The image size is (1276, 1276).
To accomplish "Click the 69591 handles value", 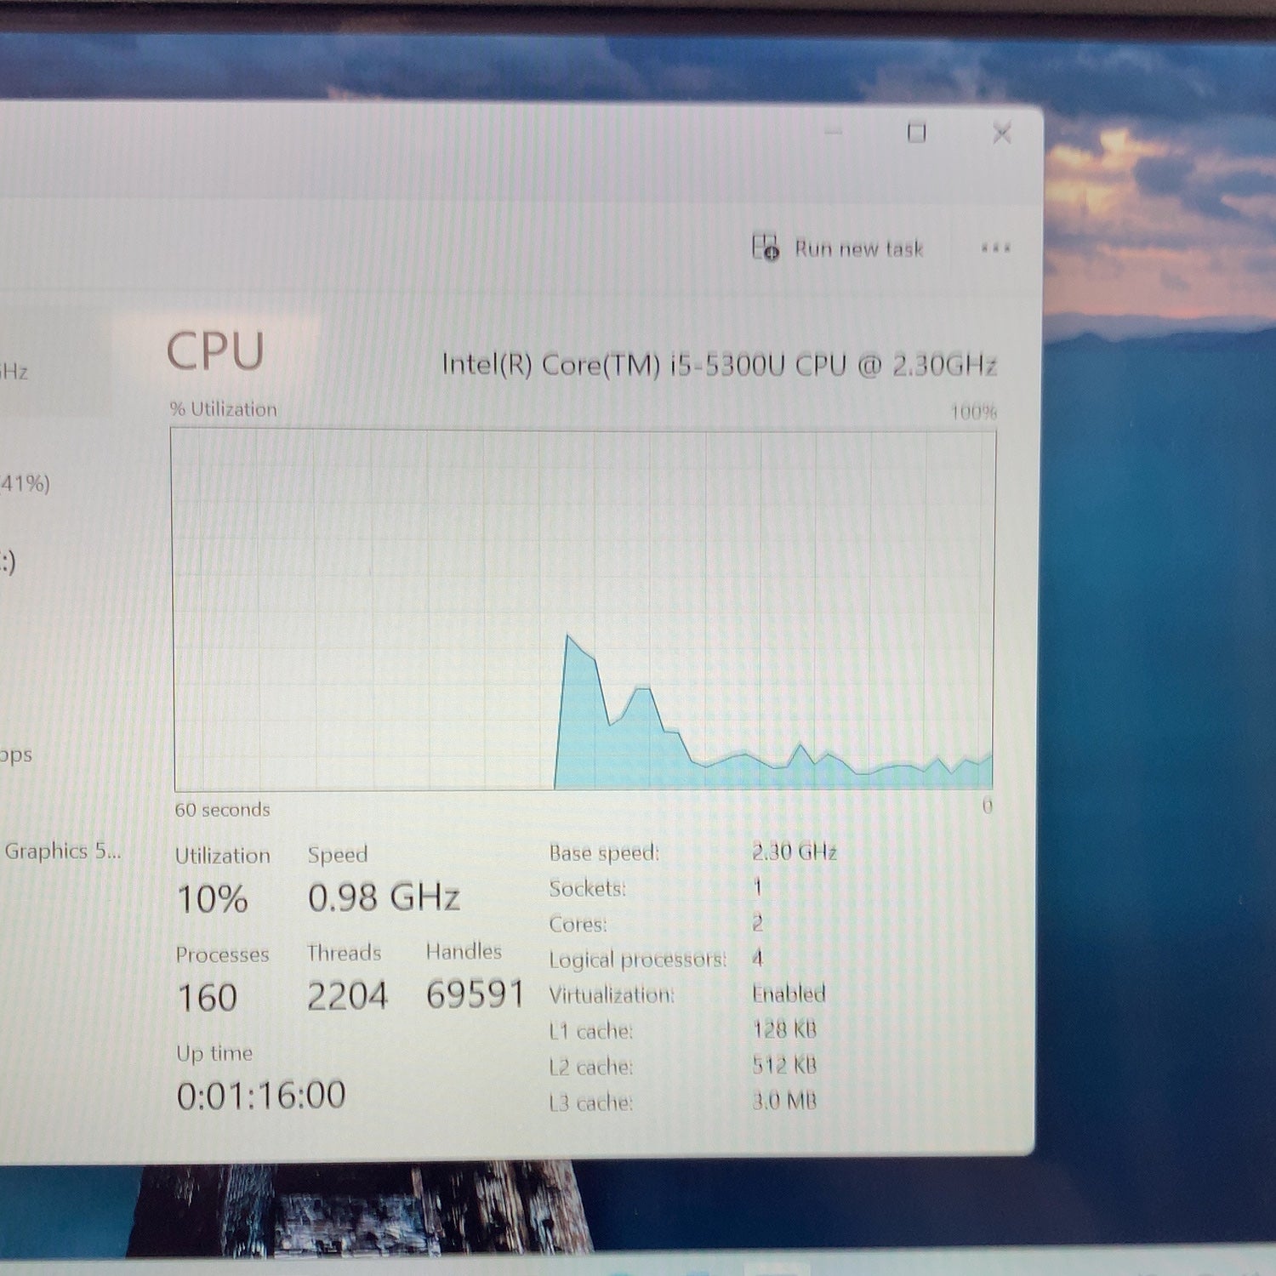I will pos(475,994).
